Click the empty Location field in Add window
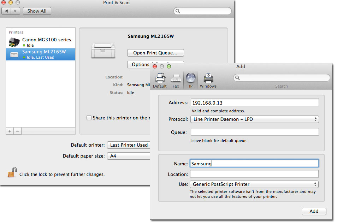The height and width of the screenshot is (224, 337). pyautogui.click(x=254, y=174)
